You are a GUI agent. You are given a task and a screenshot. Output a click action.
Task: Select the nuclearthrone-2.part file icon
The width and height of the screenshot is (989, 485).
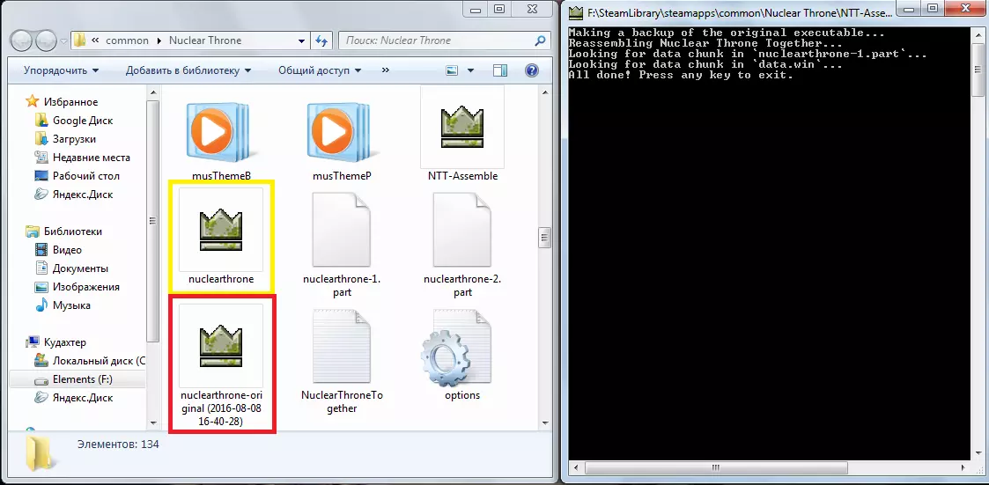coord(461,230)
